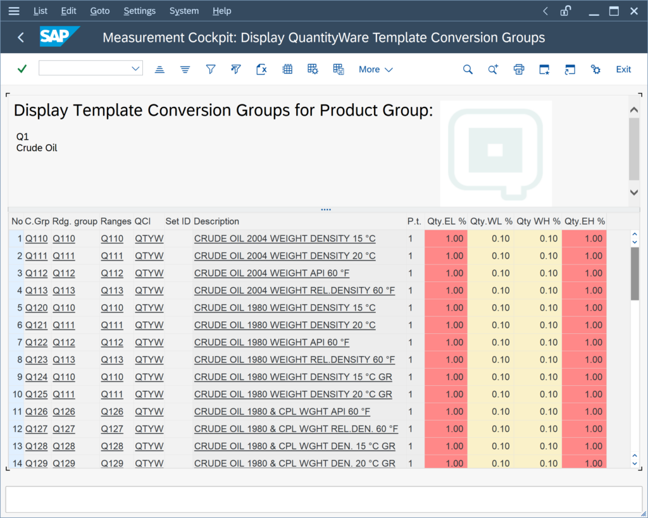Open CRUDE OIL 2004 WEIGHT DENSITY 20 °C link
648x518 pixels.
285,256
